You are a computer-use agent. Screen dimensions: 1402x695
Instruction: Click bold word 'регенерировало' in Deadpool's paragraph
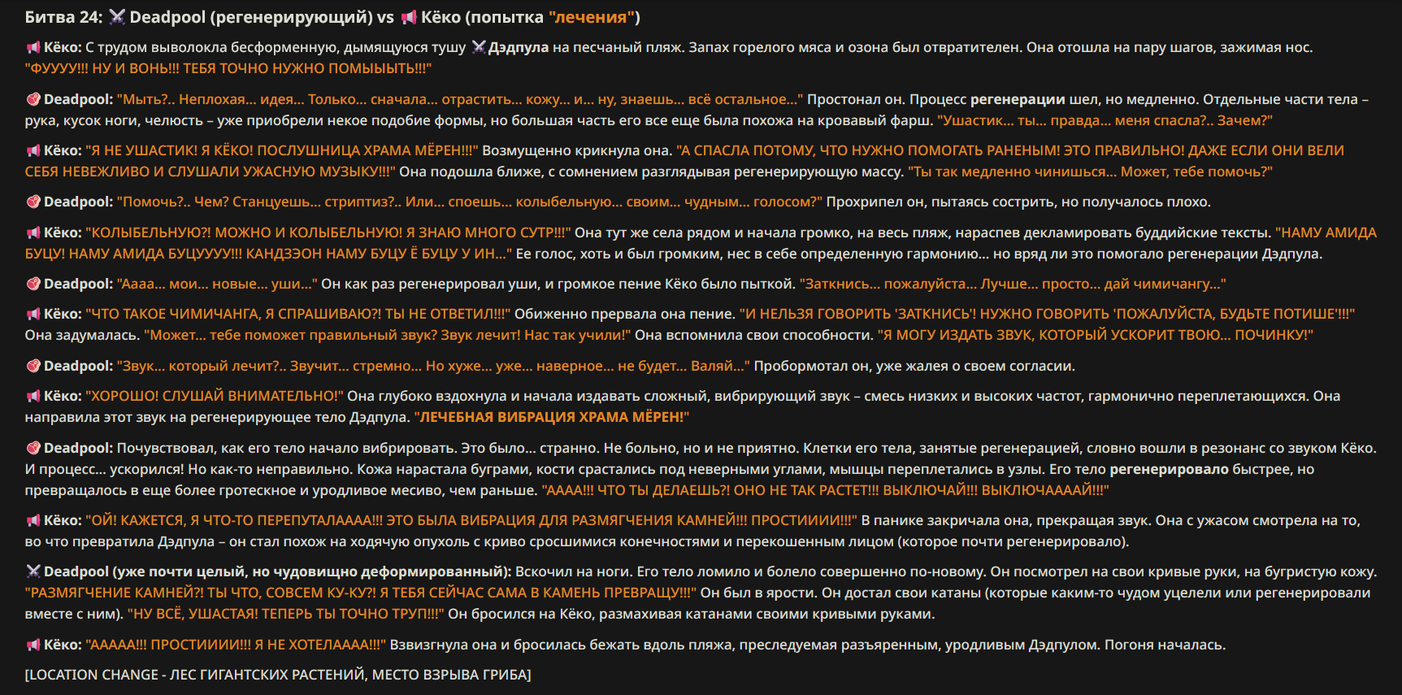[1169, 469]
